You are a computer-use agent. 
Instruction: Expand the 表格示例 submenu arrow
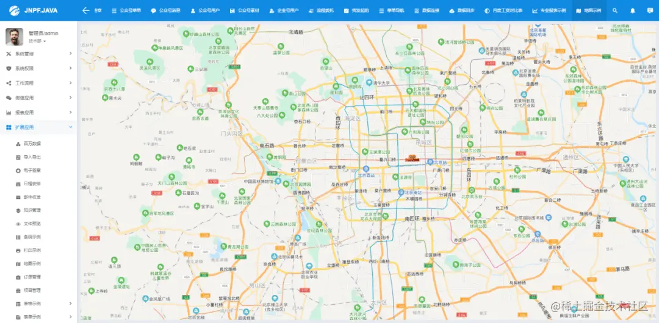click(x=70, y=303)
